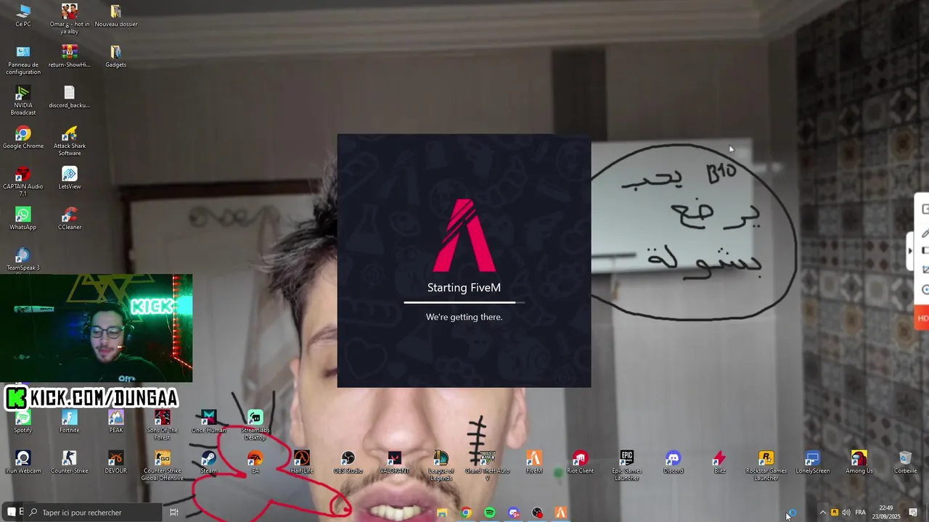This screenshot has height=522, width=929.
Task: Open the Ce PC desktop icon
Action: click(x=23, y=15)
